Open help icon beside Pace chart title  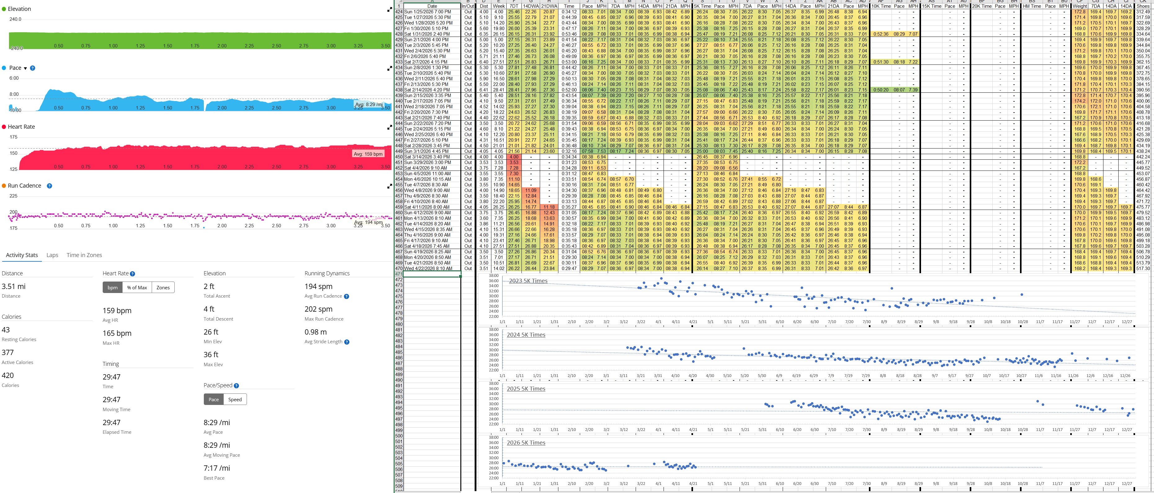32,68
